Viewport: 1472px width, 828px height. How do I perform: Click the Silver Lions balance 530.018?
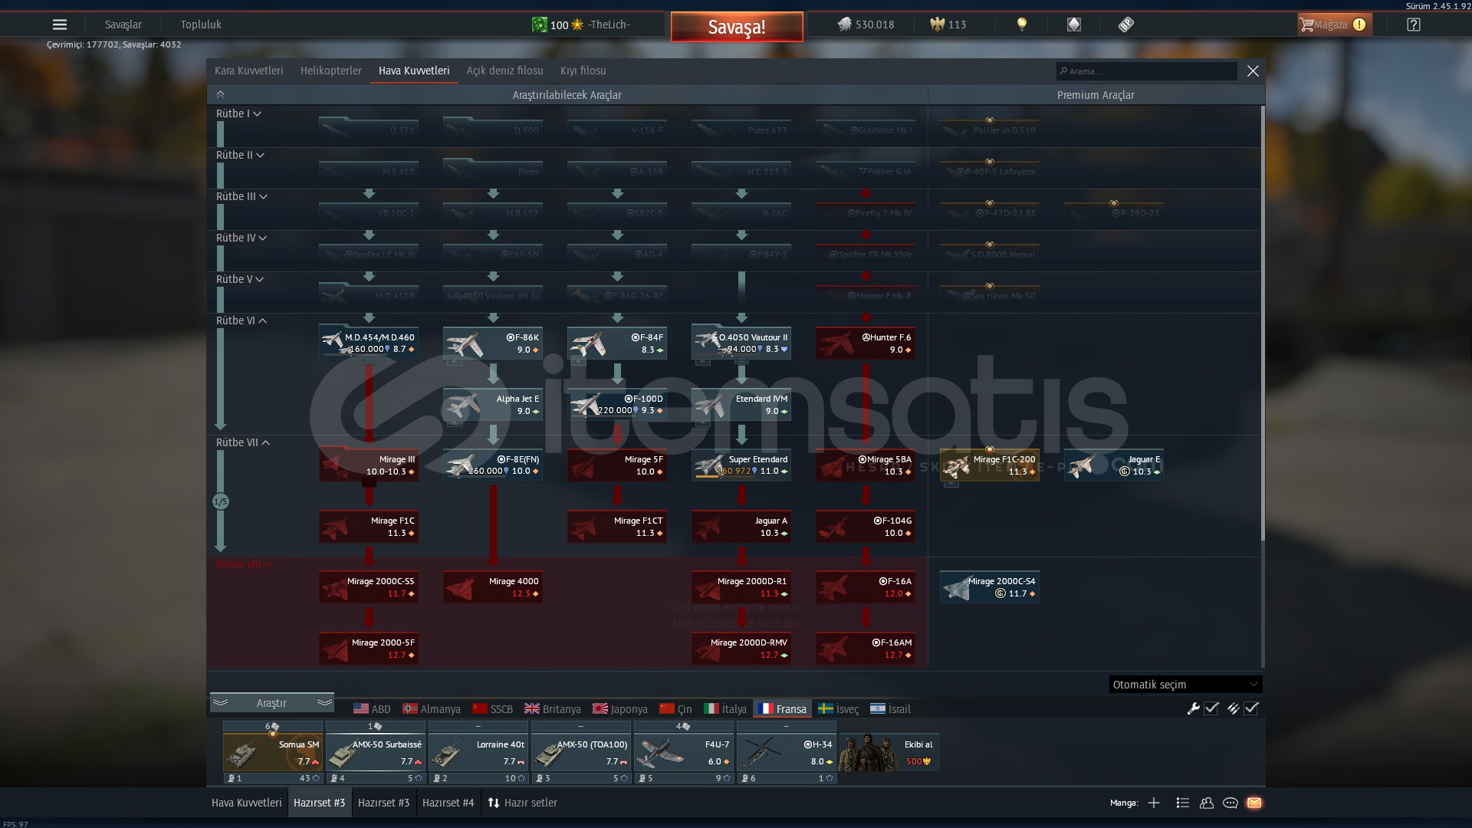[x=866, y=25]
